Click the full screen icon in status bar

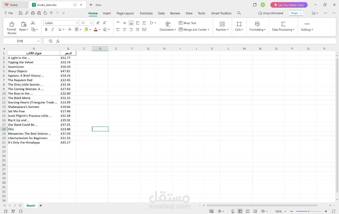tap(333, 211)
